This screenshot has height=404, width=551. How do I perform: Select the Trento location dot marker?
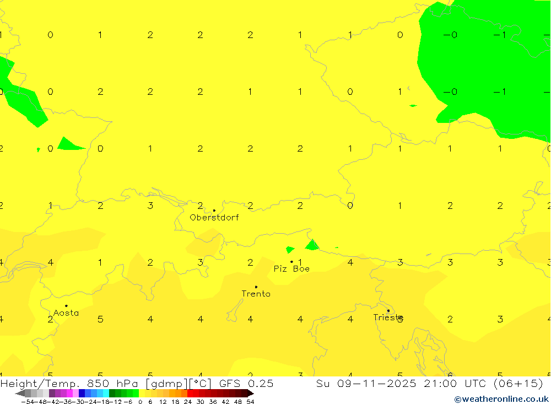click(256, 287)
